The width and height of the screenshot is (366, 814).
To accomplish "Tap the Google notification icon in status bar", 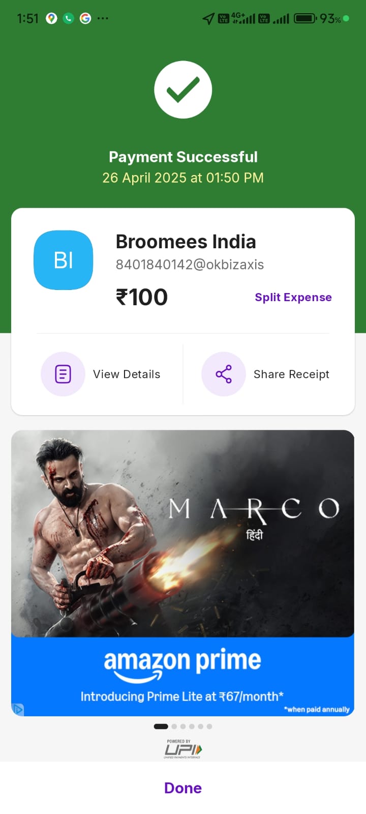I will pos(85,18).
